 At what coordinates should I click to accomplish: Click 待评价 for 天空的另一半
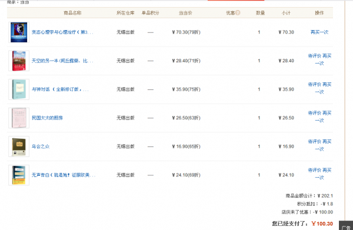315,56
